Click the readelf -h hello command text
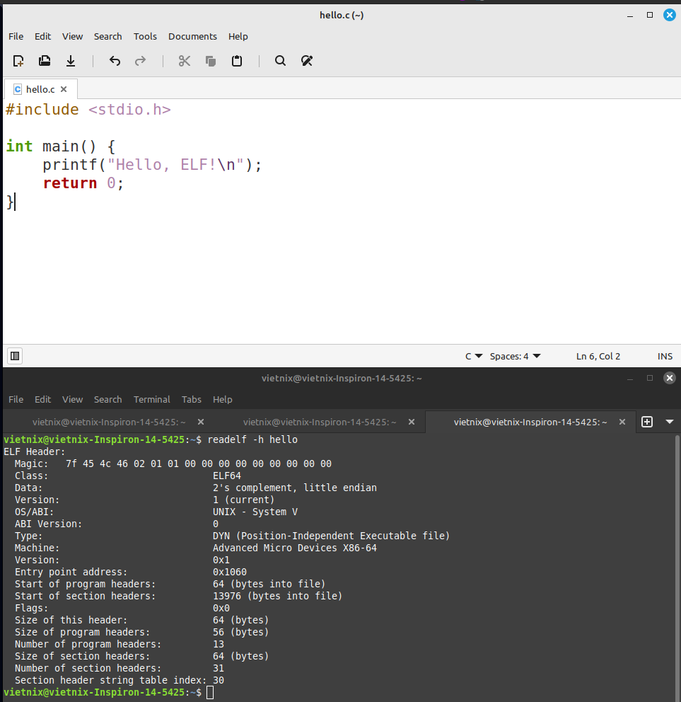 pos(252,439)
